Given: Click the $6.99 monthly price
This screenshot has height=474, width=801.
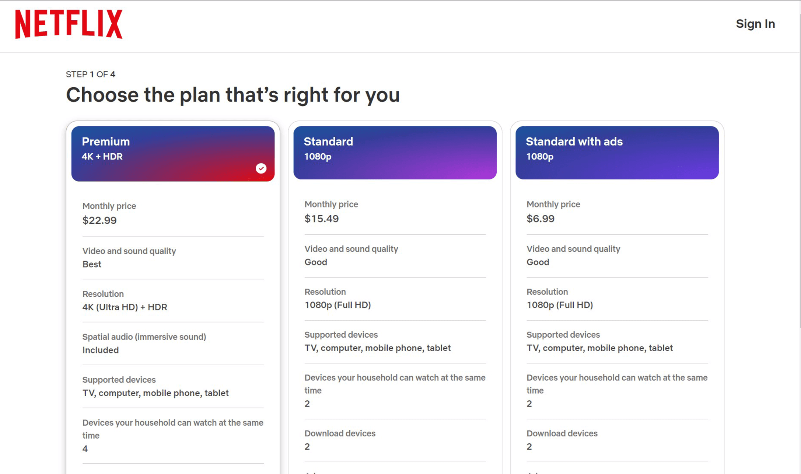Looking at the screenshot, I should [x=540, y=219].
